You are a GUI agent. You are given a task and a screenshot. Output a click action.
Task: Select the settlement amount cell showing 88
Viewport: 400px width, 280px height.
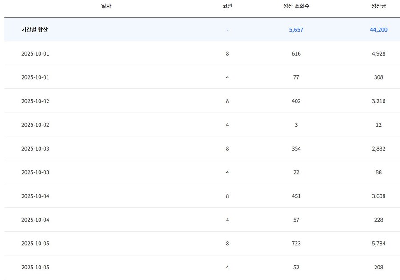378,172
